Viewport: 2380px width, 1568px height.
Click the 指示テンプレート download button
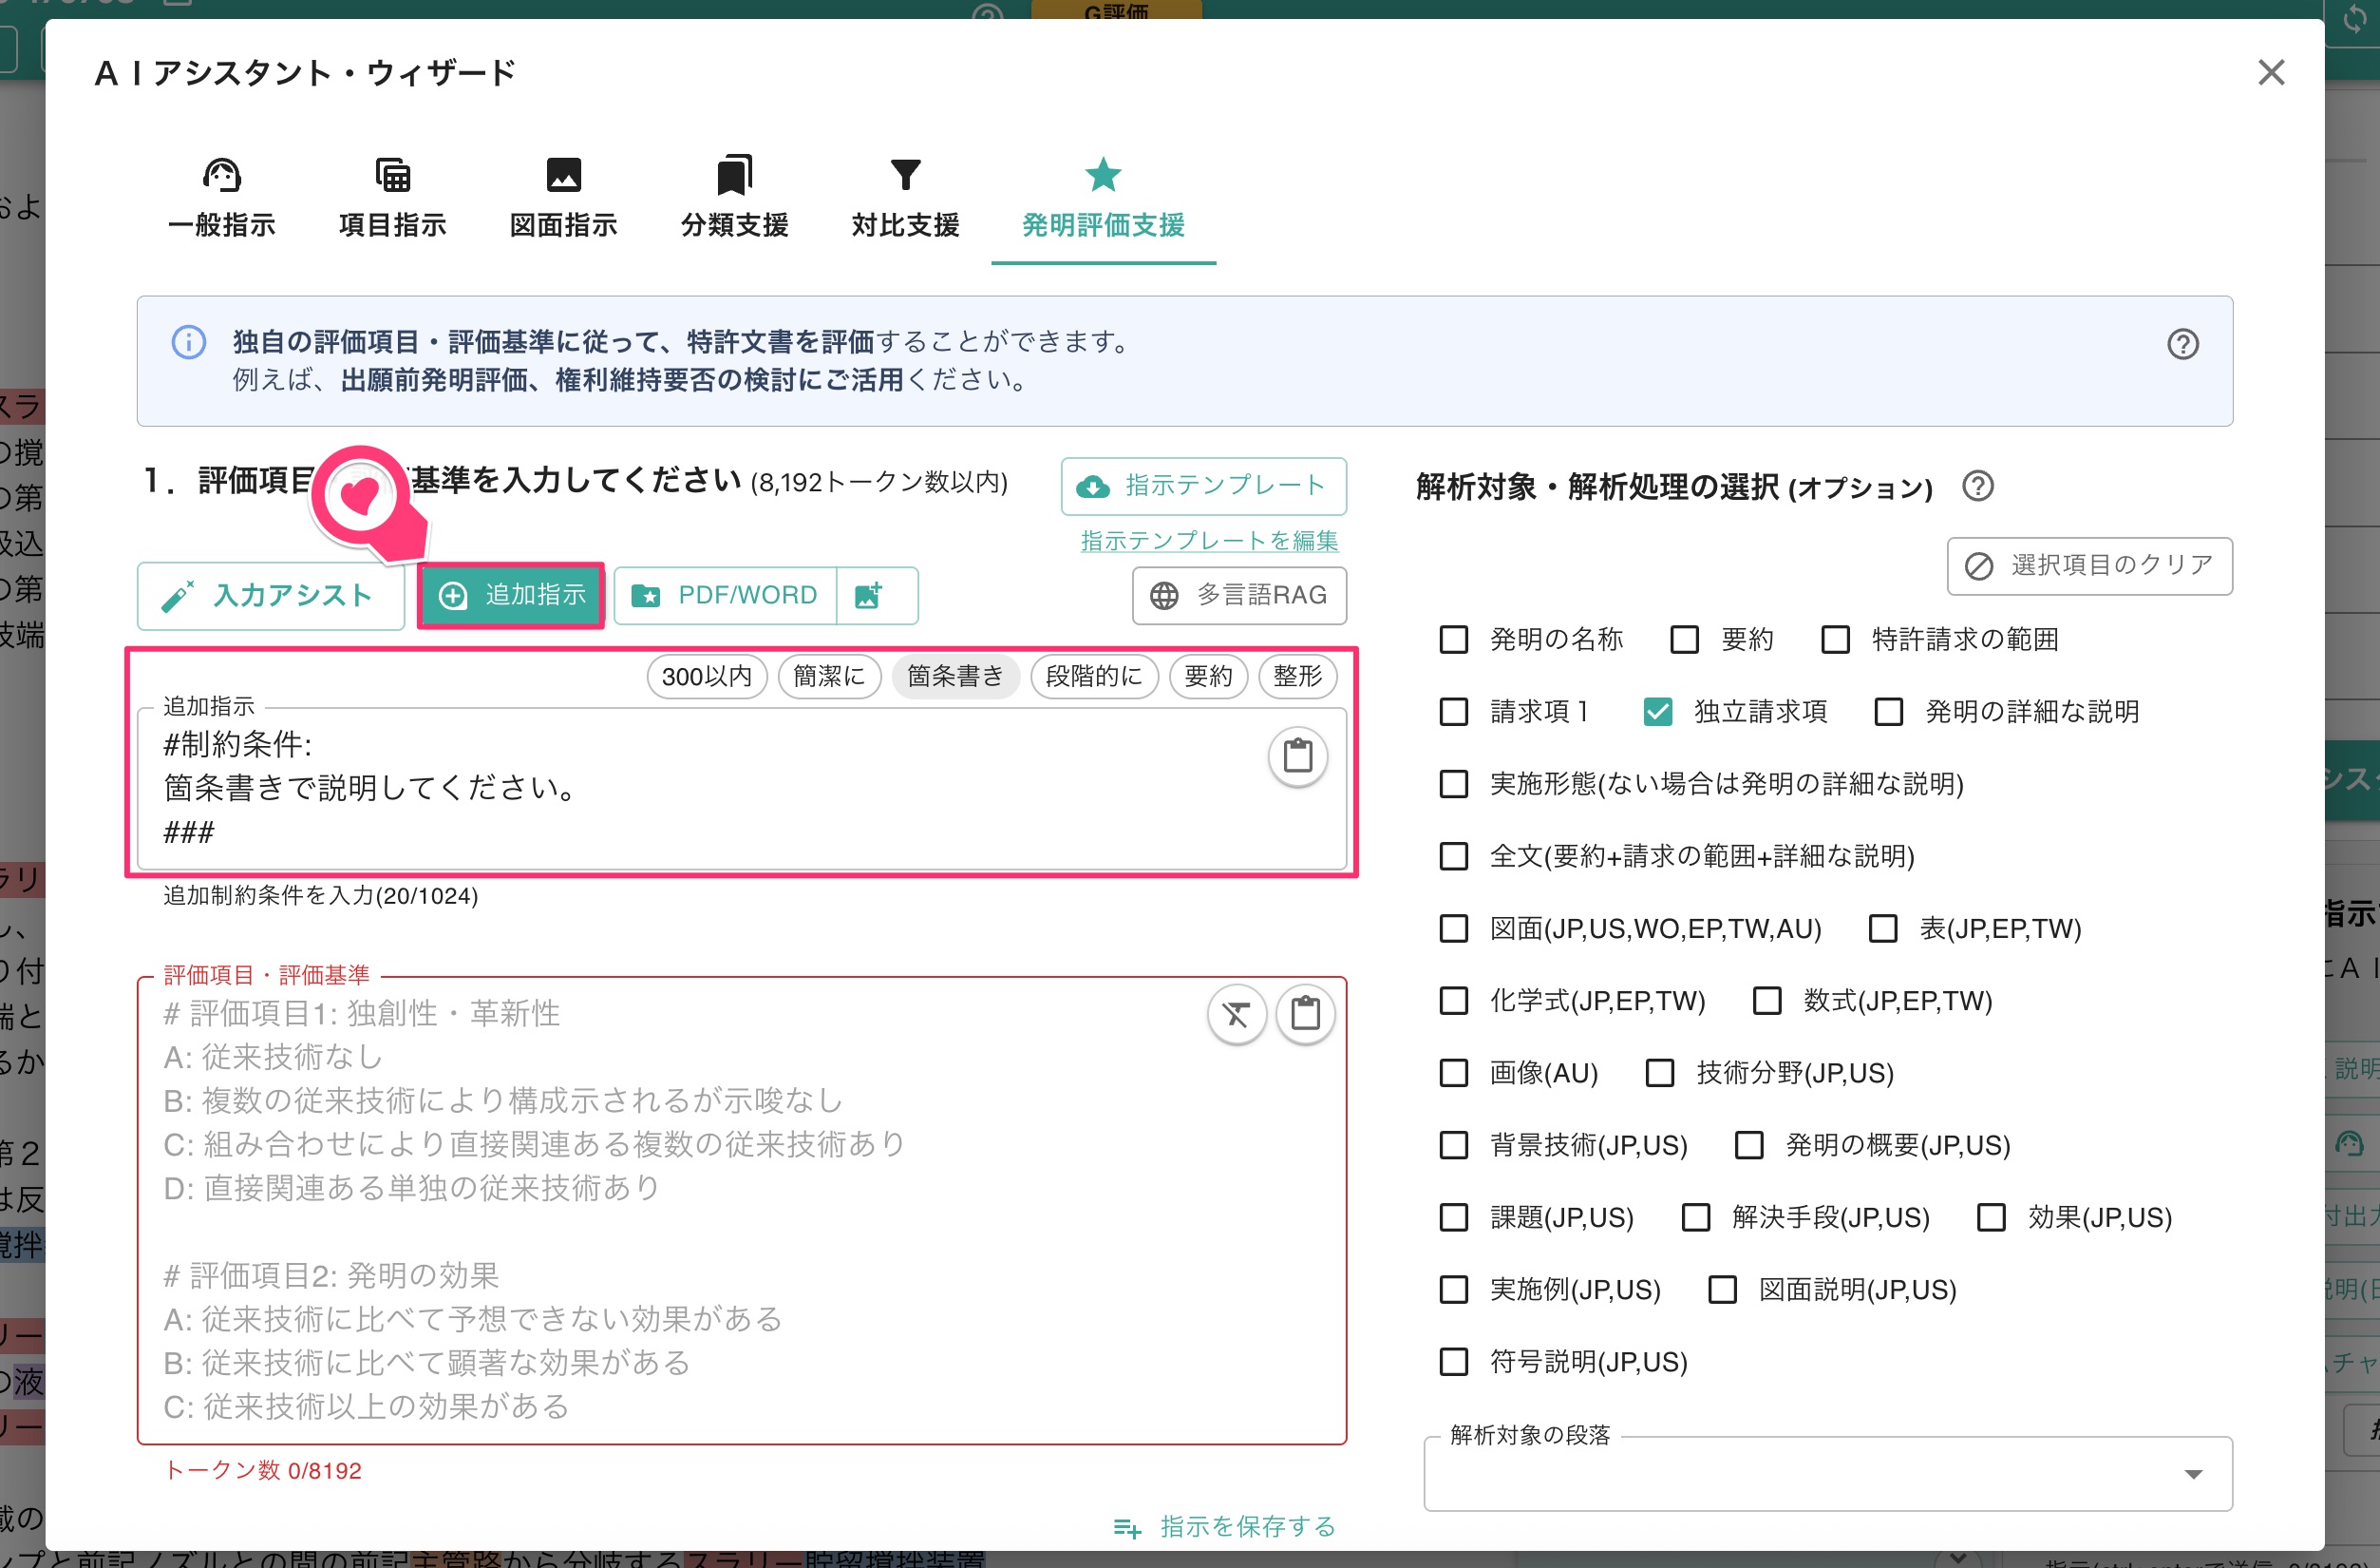1203,486
